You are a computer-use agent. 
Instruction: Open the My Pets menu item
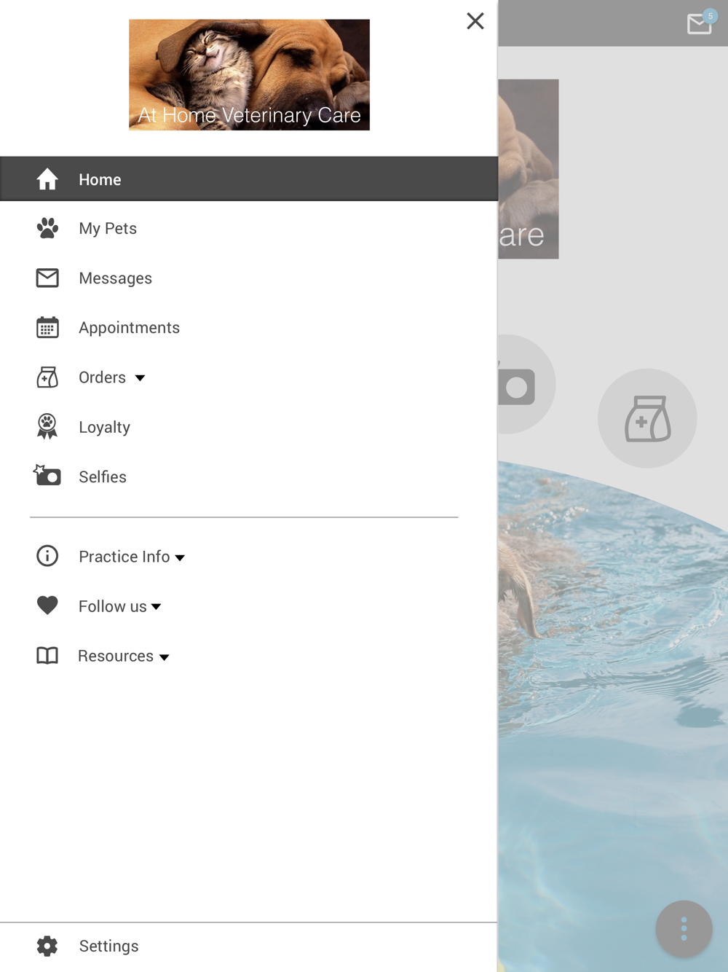coord(249,228)
